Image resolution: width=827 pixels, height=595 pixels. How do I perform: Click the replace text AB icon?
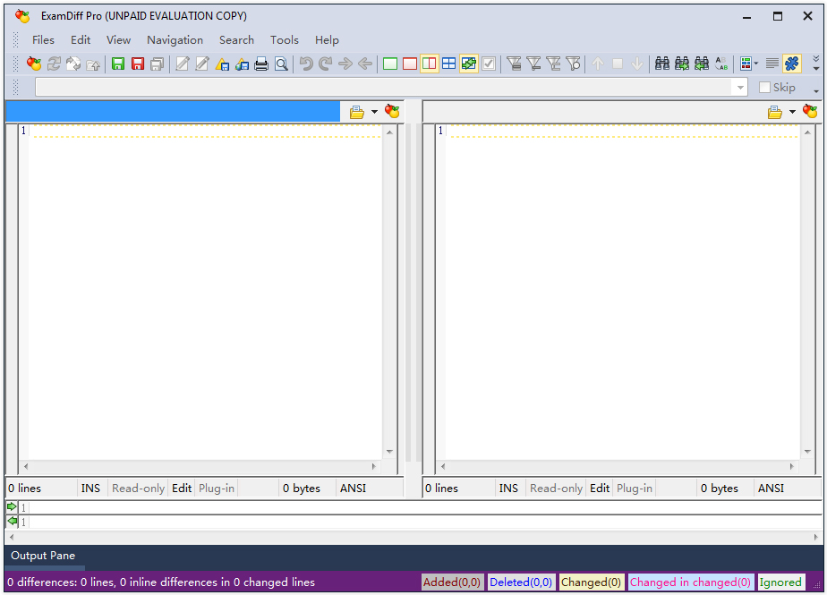coord(721,64)
